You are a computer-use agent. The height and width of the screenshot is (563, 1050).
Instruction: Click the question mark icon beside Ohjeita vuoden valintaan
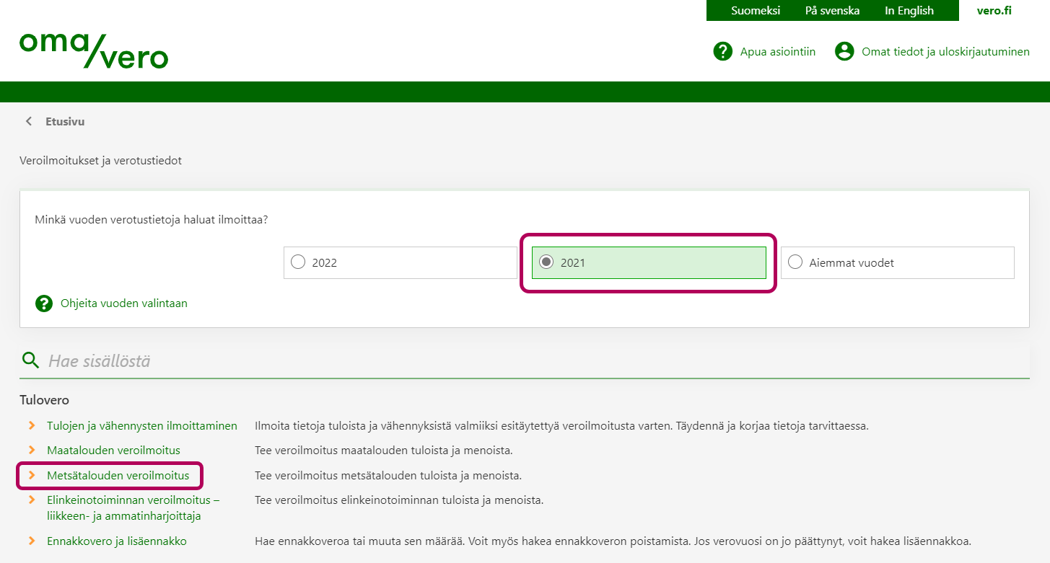(x=44, y=303)
